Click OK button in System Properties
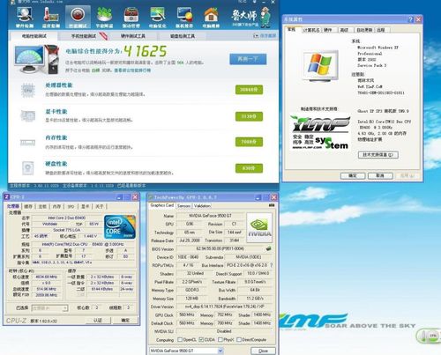The image size is (441, 355). (353, 175)
